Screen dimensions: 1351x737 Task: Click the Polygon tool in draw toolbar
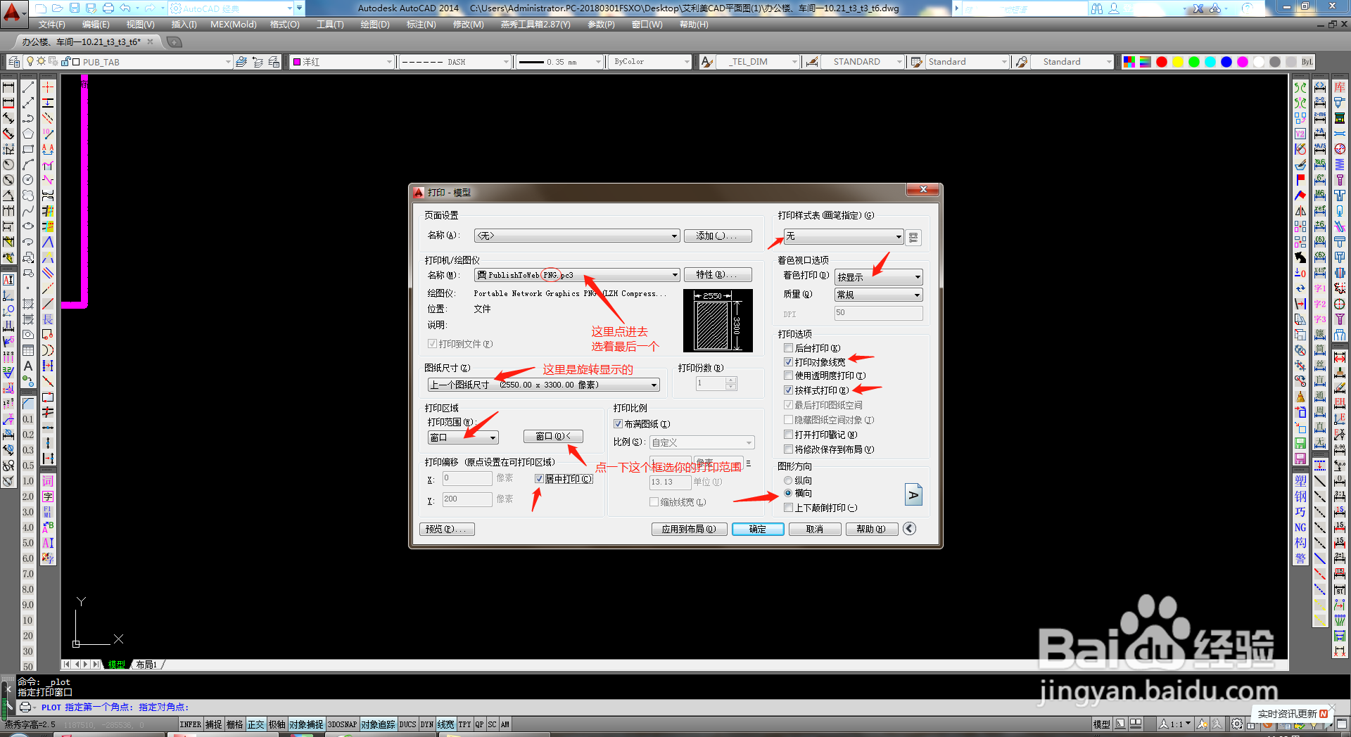click(28, 134)
